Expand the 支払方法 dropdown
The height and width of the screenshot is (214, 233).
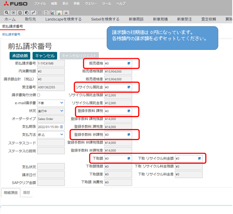click(x=61, y=135)
